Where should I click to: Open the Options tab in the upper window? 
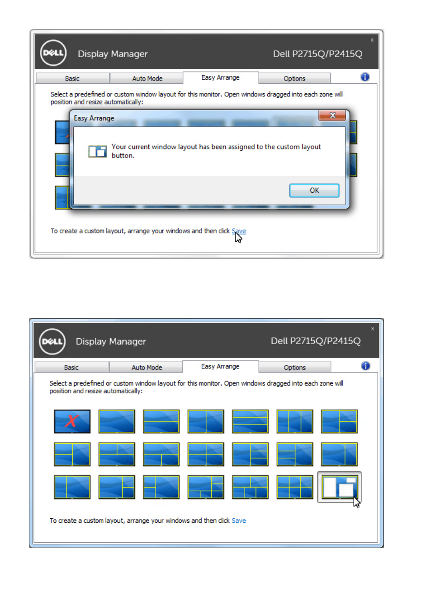pyautogui.click(x=294, y=78)
